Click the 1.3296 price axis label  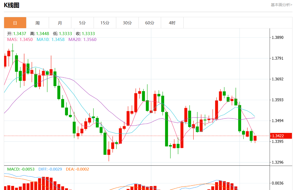point(278,162)
